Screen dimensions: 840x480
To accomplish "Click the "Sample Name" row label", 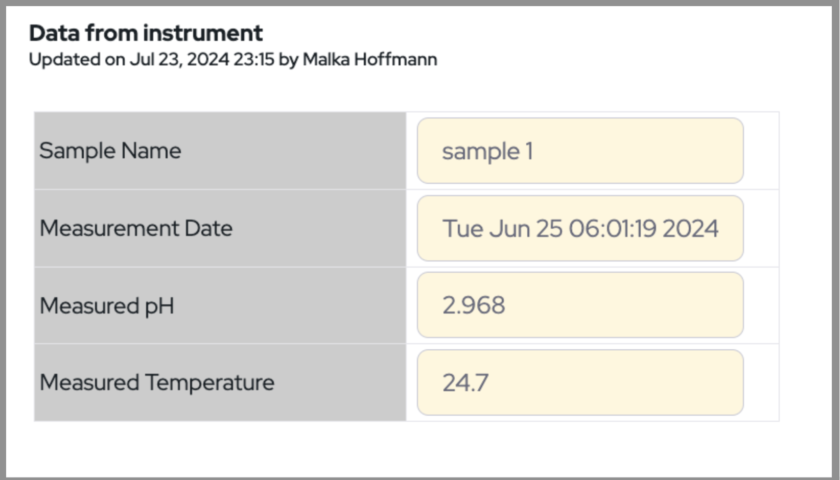I will (x=110, y=151).
